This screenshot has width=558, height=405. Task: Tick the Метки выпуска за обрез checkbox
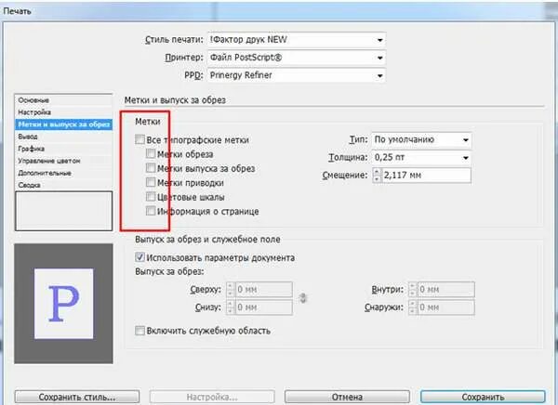[151, 168]
